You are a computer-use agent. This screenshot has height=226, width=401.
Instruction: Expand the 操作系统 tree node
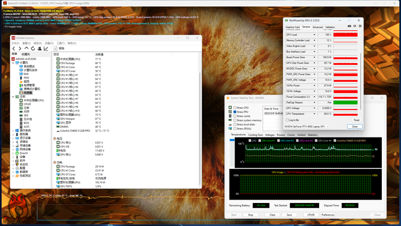[13, 130]
